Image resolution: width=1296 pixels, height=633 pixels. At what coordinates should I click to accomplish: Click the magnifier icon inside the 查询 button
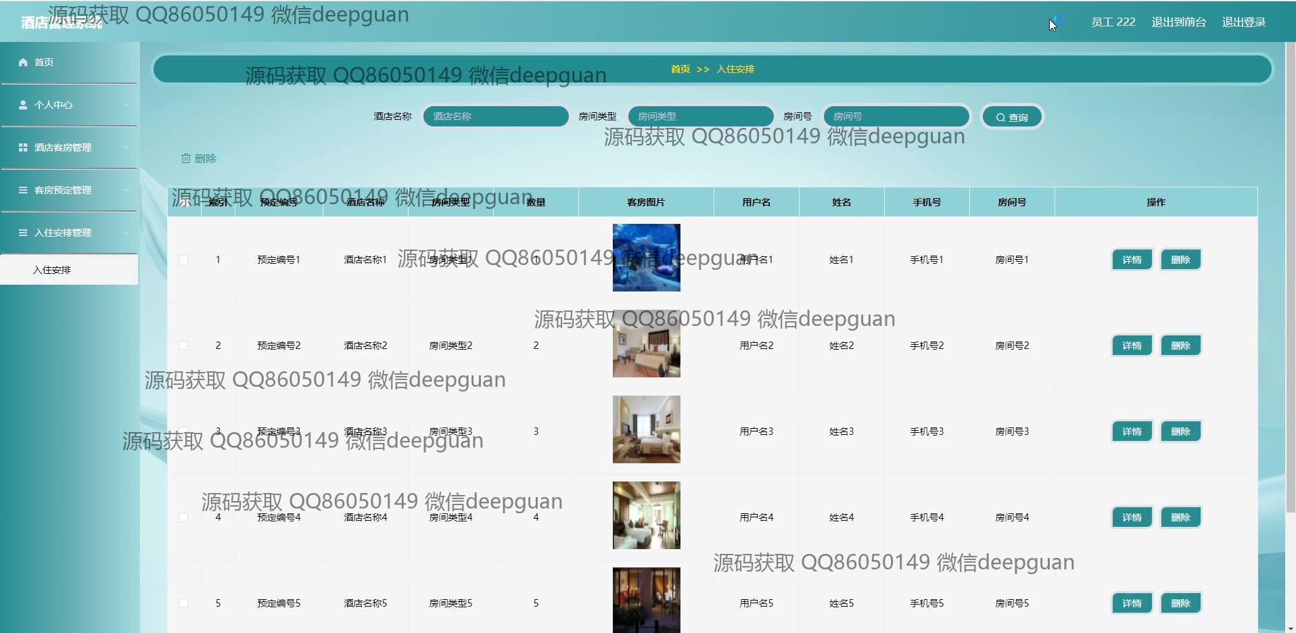pyautogui.click(x=1000, y=116)
